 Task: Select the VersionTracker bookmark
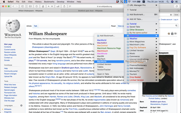(x=109, y=70)
